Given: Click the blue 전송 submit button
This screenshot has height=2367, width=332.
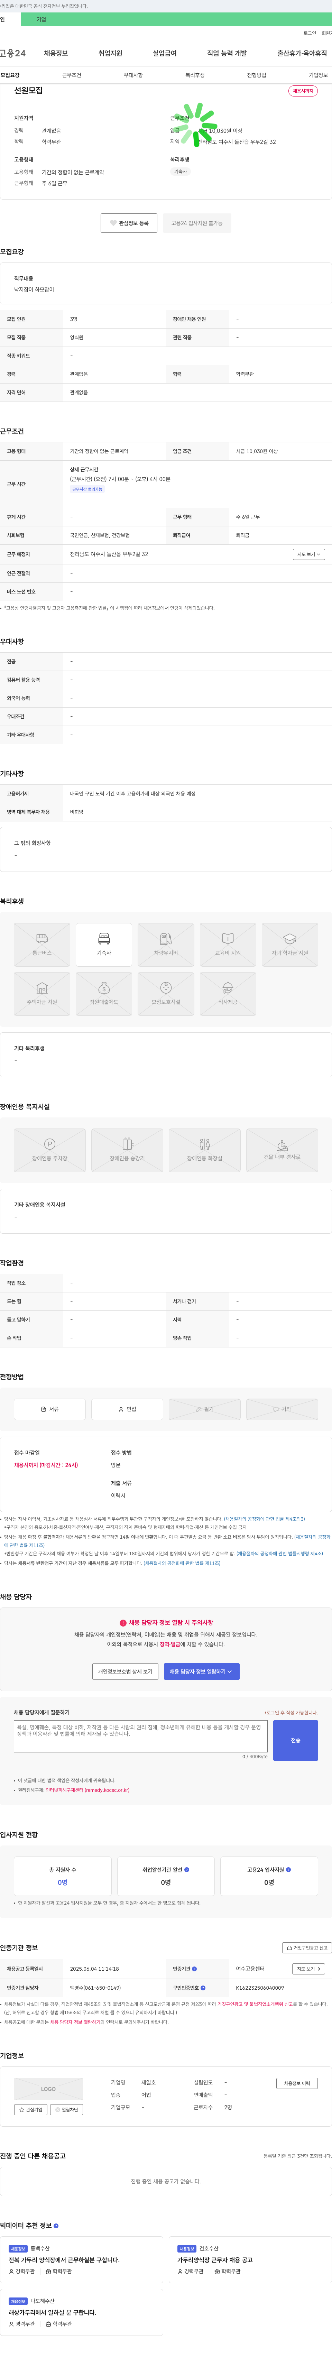Looking at the screenshot, I should coord(295,1740).
